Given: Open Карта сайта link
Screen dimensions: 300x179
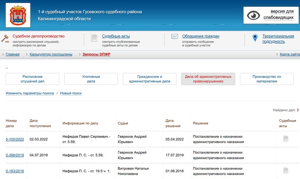Looking at the screenshot, I should tap(289, 54).
